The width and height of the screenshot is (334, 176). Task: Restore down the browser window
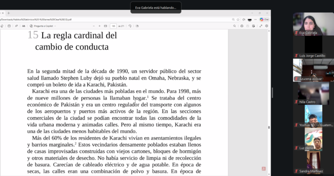pyautogui.click(x=260, y=13)
